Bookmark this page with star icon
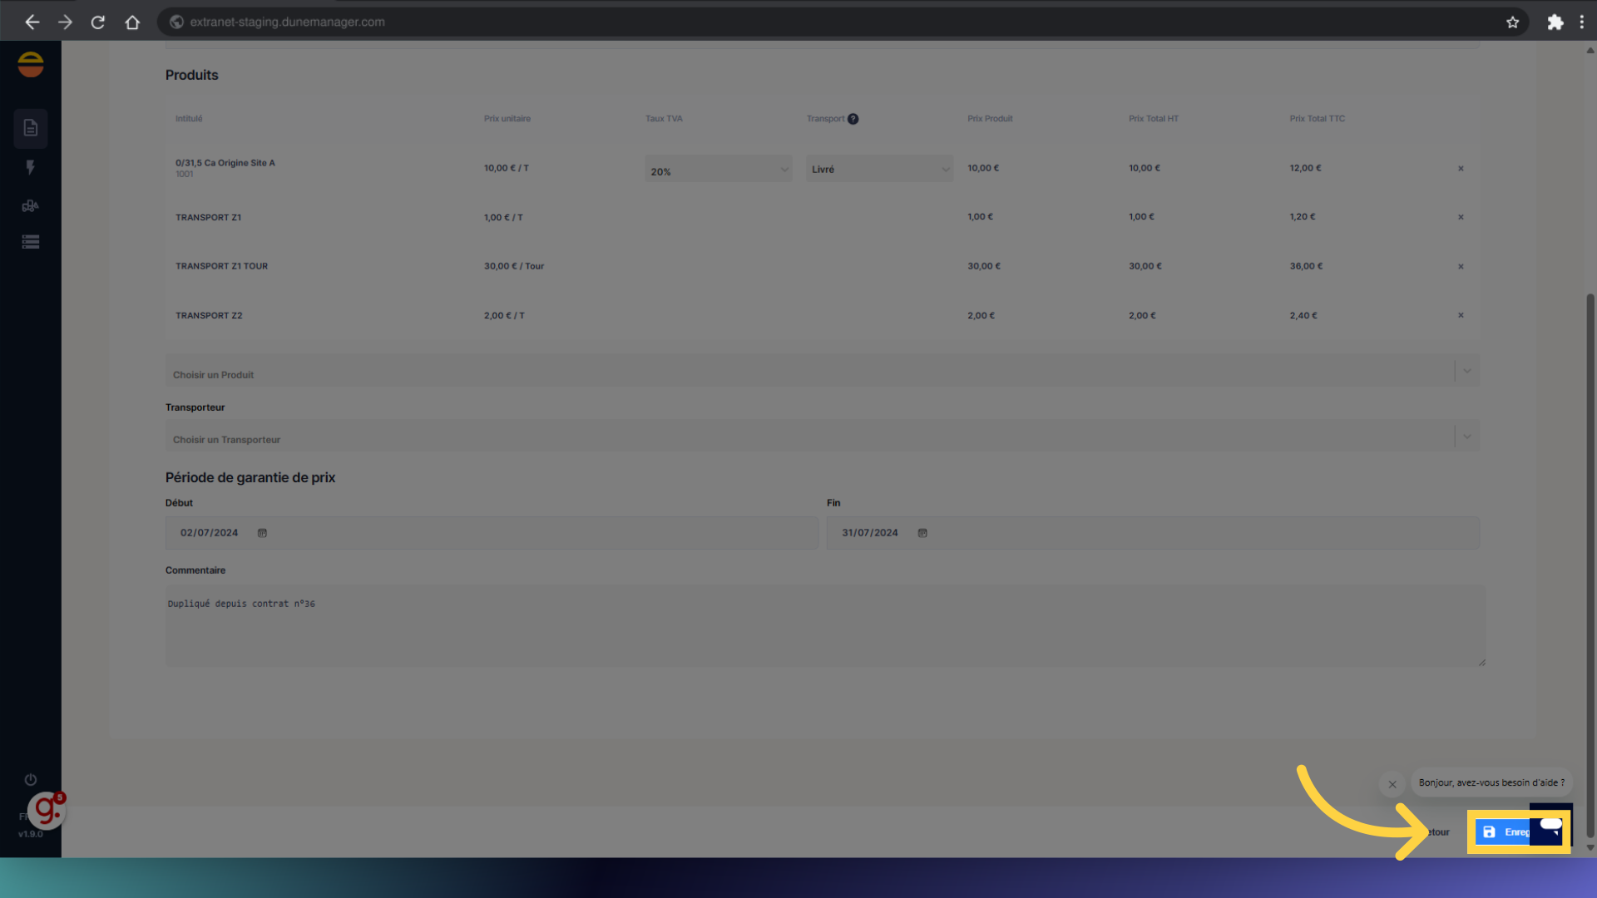1597x898 pixels. point(1512,22)
